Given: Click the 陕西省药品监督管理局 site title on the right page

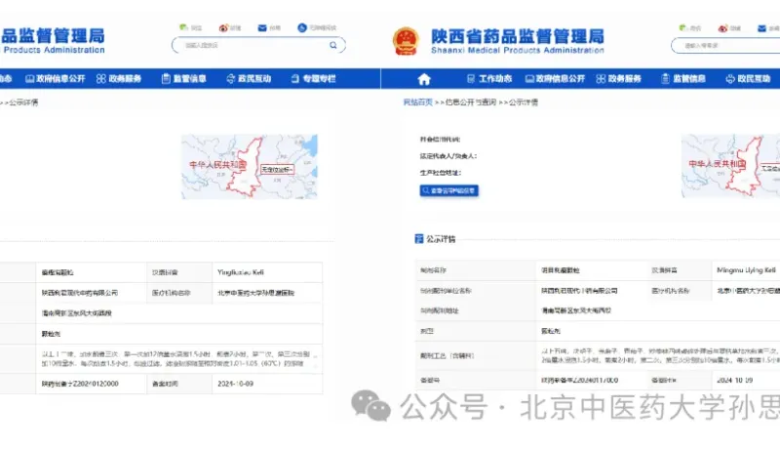Looking at the screenshot, I should 518,36.
